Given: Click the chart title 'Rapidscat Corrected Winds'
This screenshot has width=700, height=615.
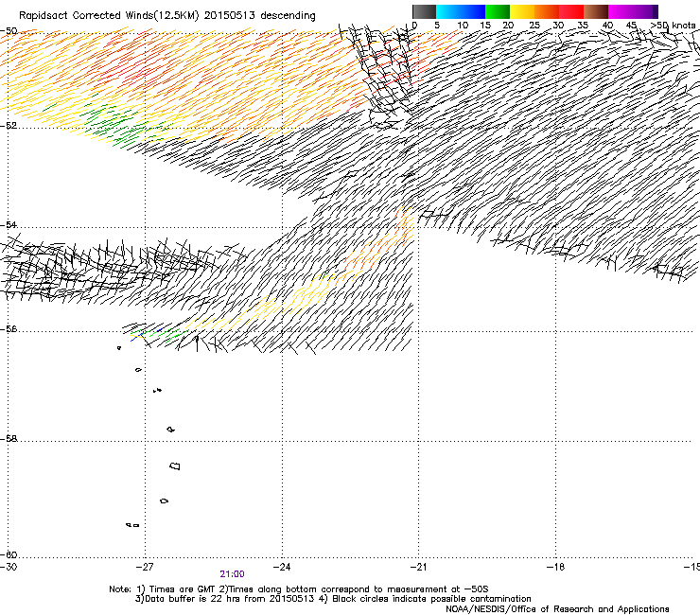Looking at the screenshot, I should tap(86, 16).
